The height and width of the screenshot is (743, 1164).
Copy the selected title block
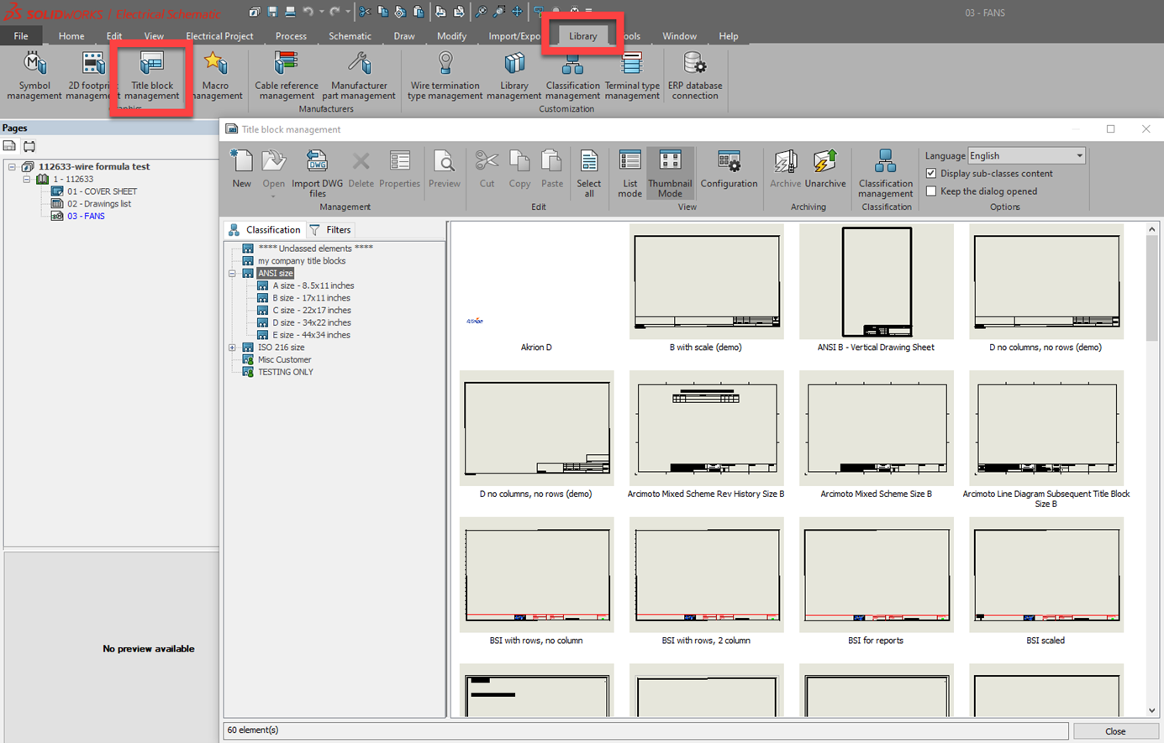click(x=519, y=169)
